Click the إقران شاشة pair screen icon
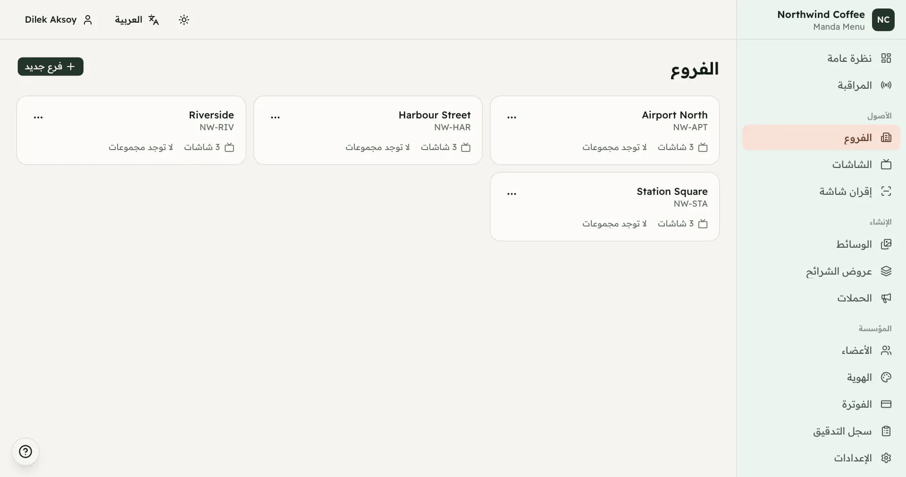This screenshot has width=906, height=477. click(x=886, y=191)
